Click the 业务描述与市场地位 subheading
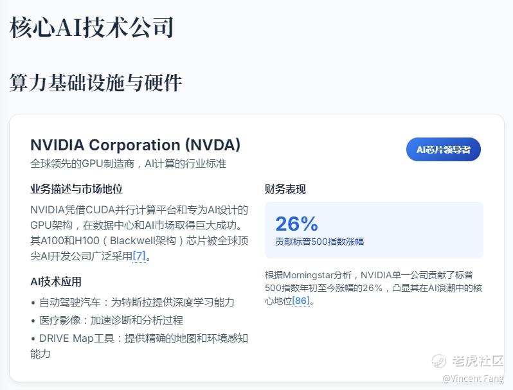Viewport: 513px width, 390px height. coord(76,189)
